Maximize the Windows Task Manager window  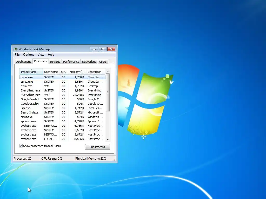(103, 49)
